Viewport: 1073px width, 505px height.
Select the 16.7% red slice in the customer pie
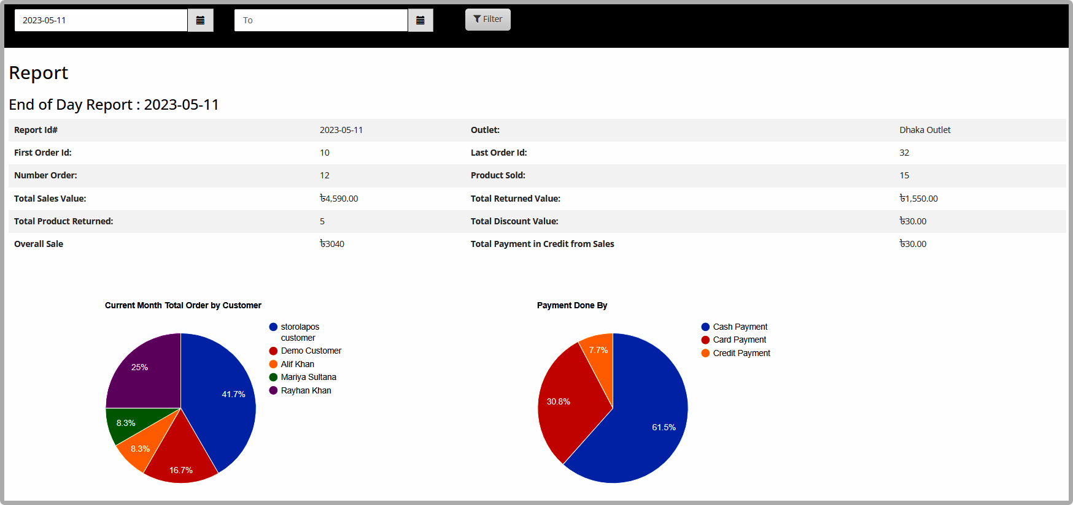[x=180, y=457]
